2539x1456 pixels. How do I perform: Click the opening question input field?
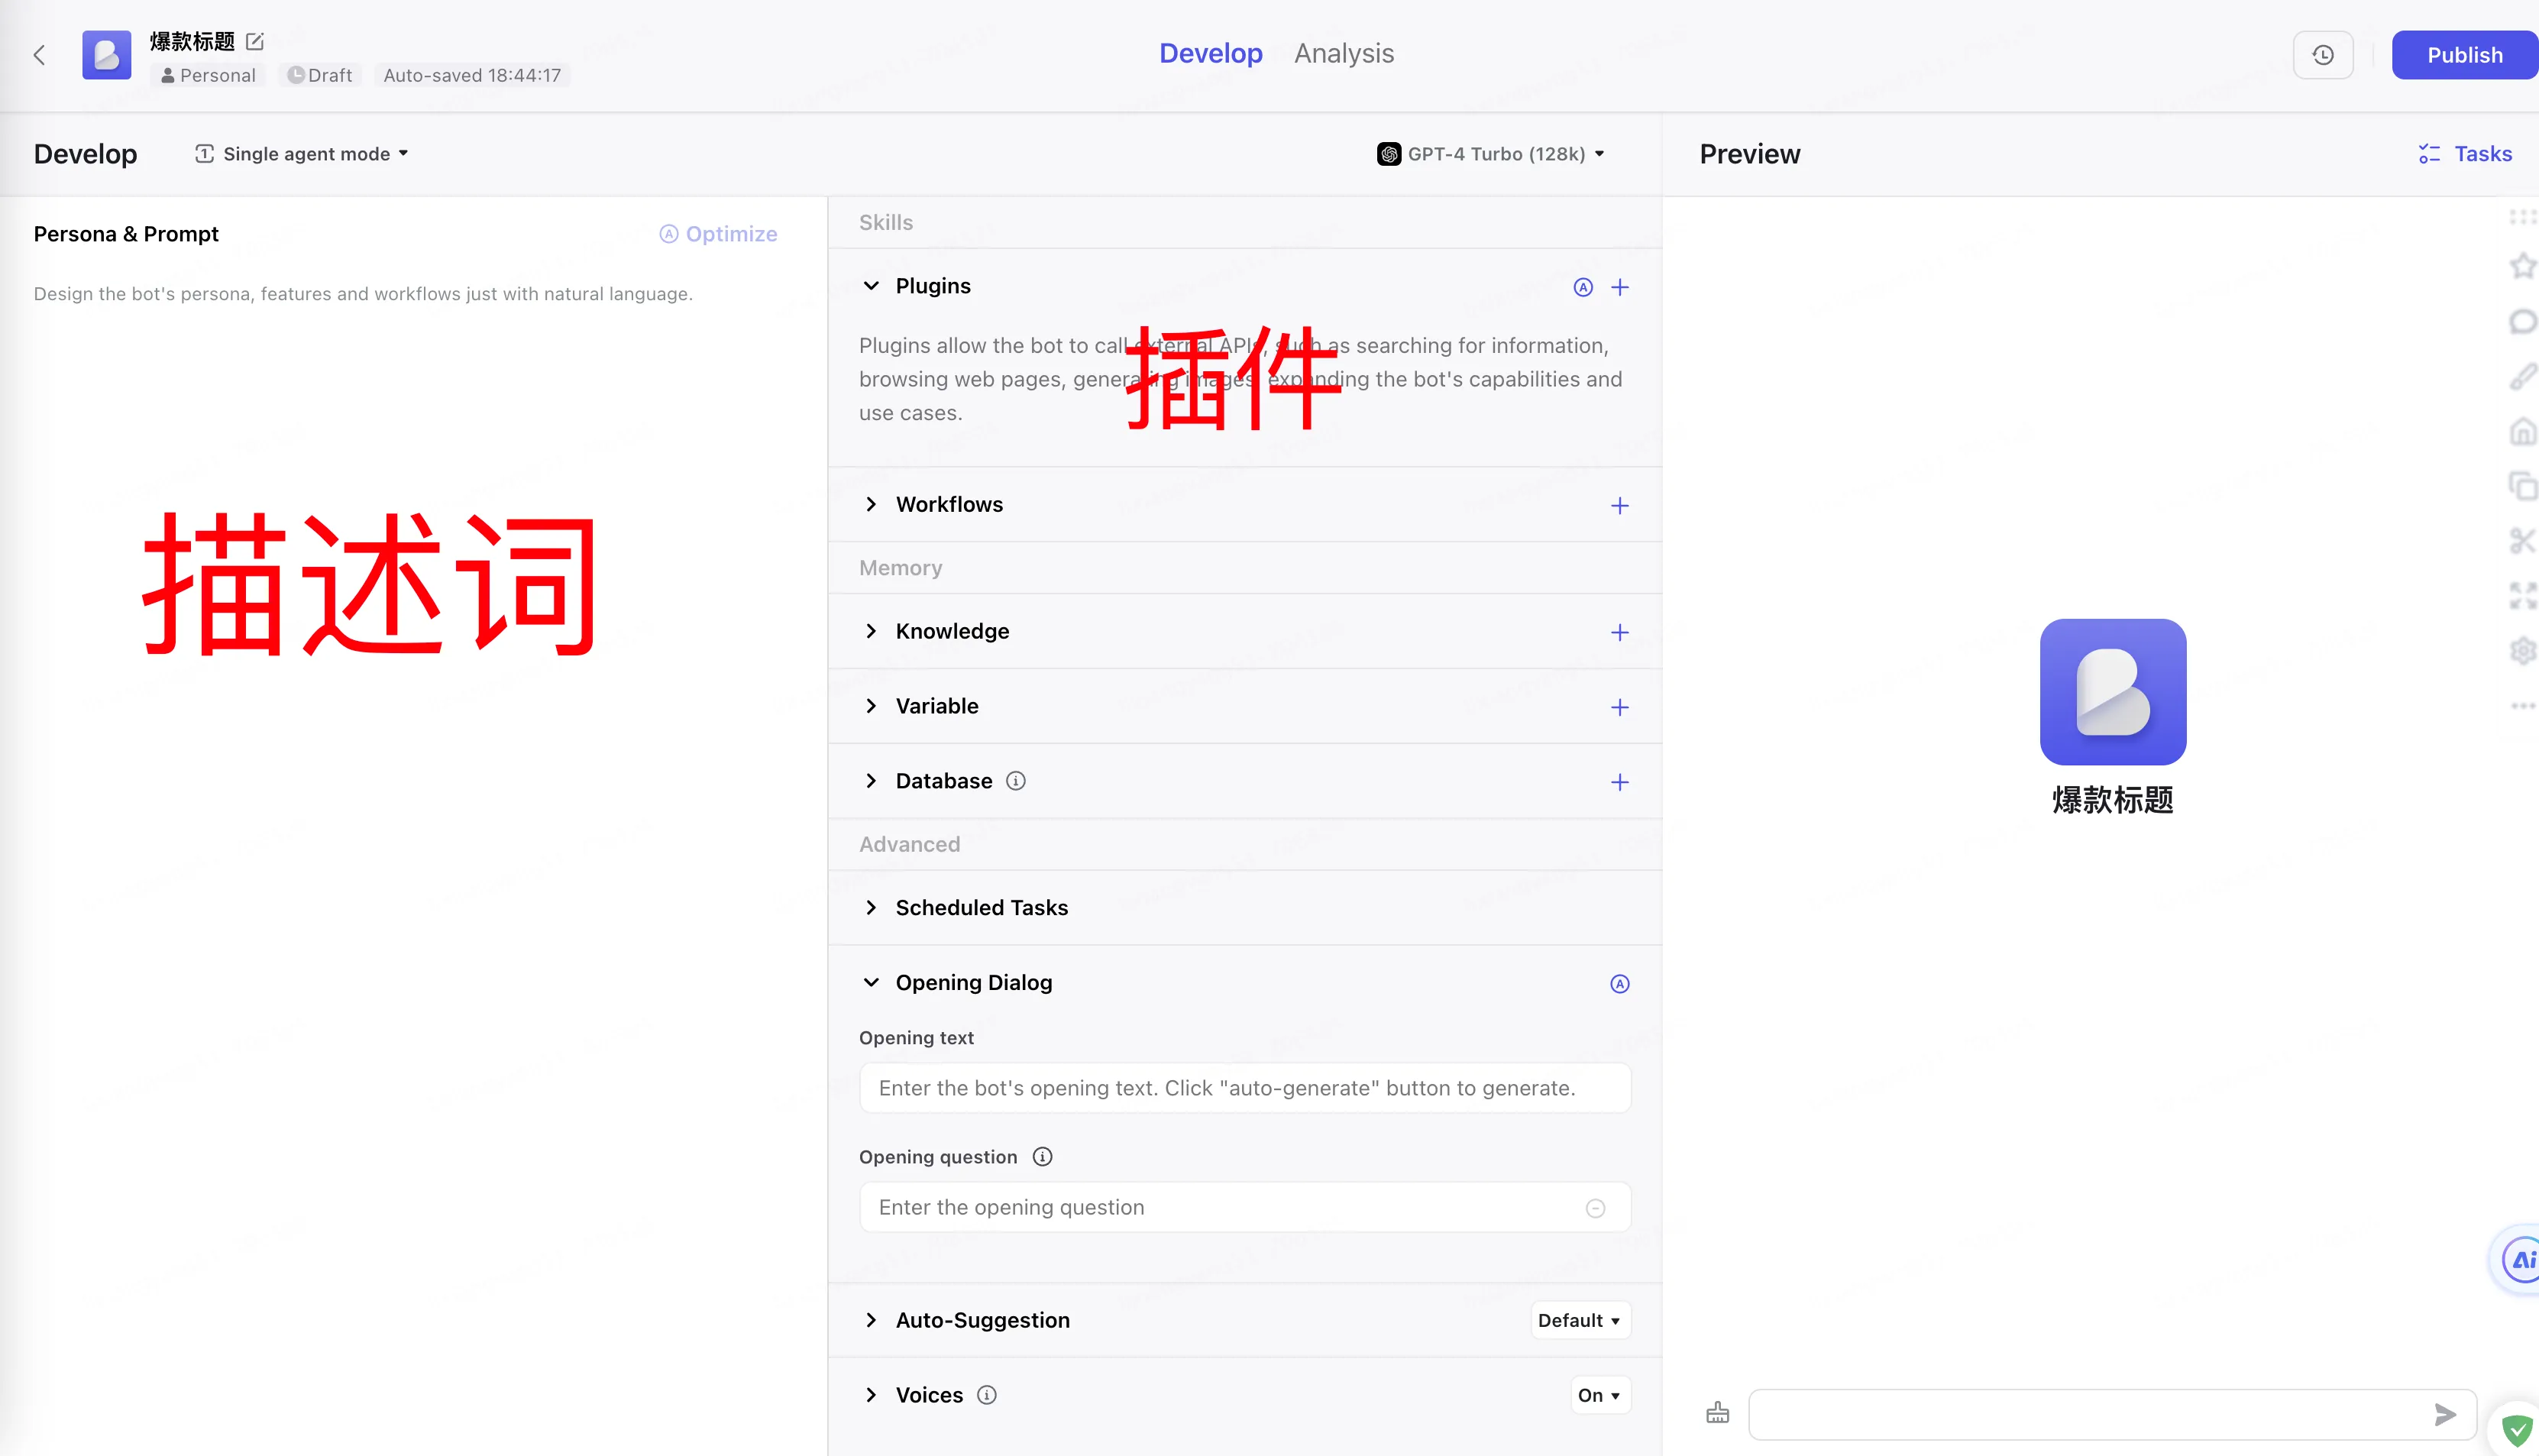click(x=1244, y=1207)
